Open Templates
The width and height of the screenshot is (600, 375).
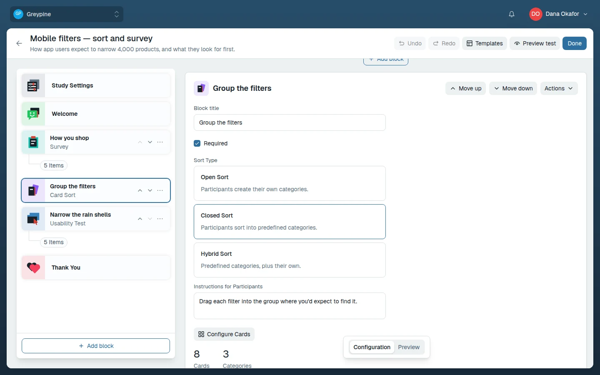tap(485, 43)
